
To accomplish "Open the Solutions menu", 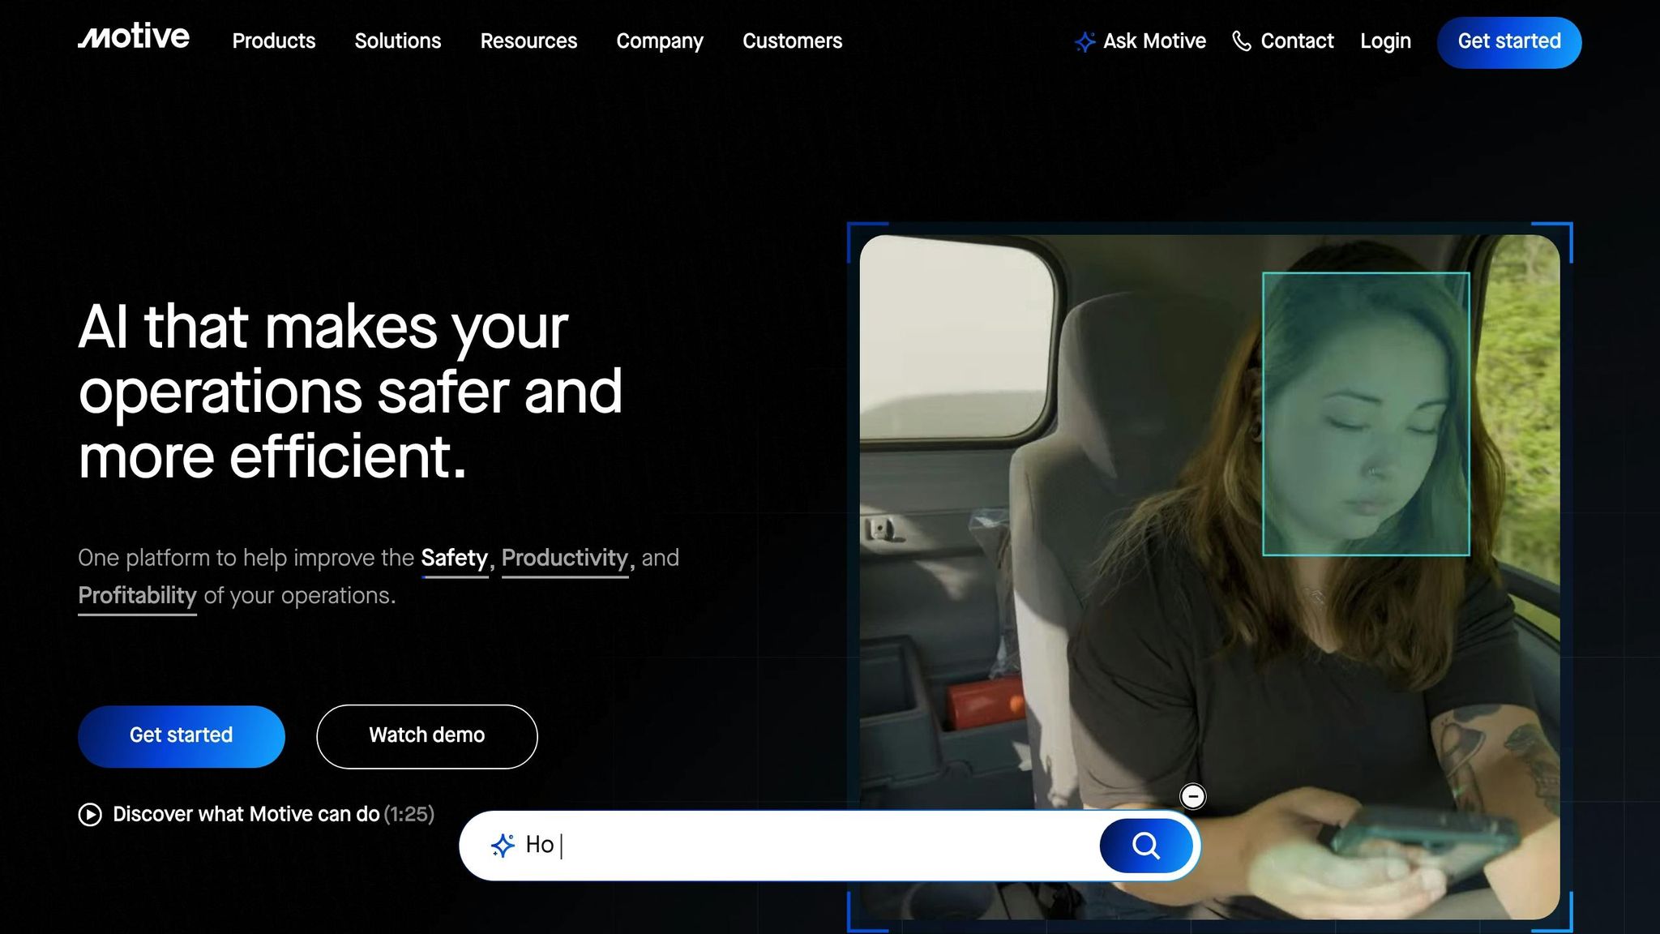I will (x=397, y=41).
